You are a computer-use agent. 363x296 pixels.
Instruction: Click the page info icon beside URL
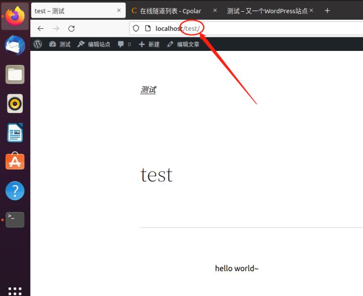pos(148,28)
